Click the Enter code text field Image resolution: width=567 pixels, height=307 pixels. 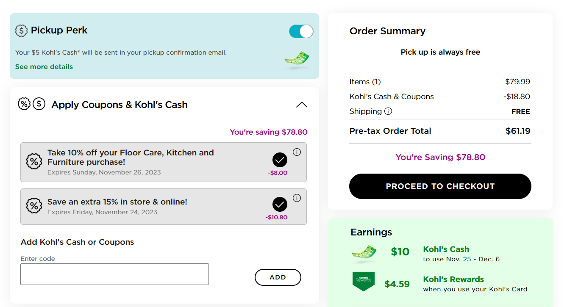point(114,274)
